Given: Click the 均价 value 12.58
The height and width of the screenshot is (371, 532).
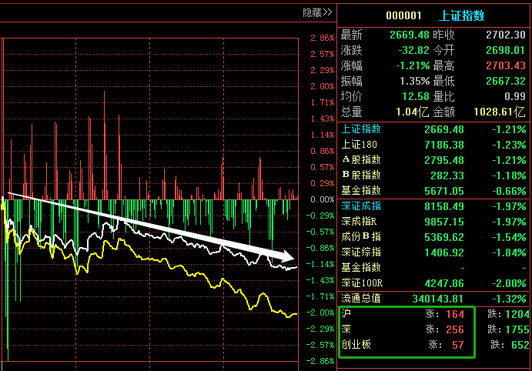Looking at the screenshot, I should [416, 96].
